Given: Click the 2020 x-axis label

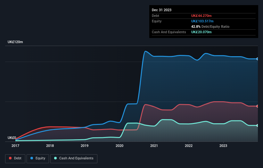Looking at the screenshot, I should tap(119, 146).
